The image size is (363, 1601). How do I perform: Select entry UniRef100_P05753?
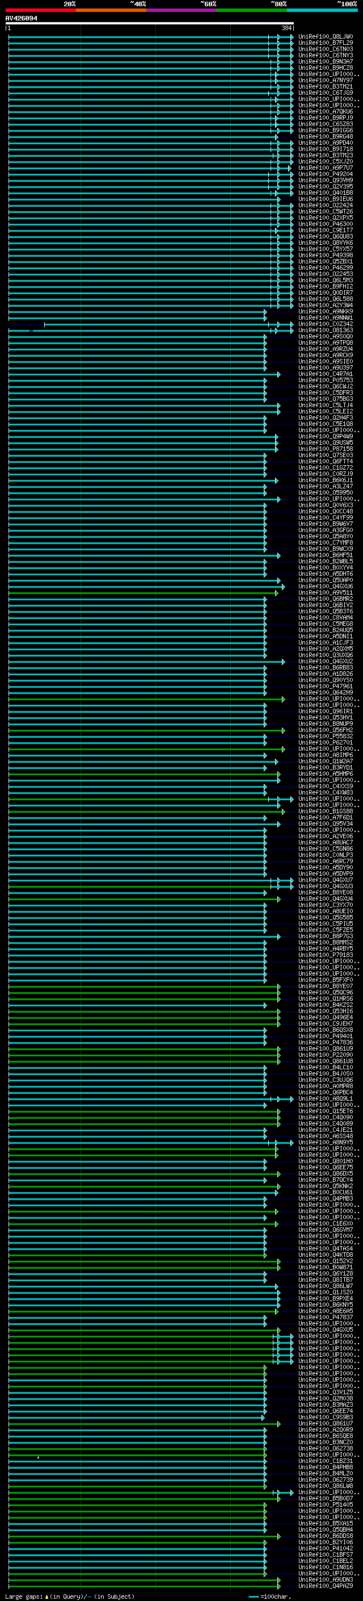[326, 381]
